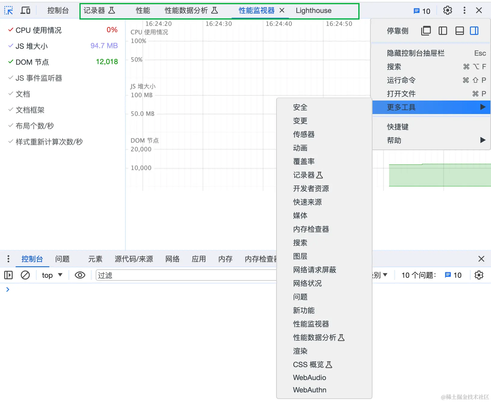Click the blue issues badge in console toolbar

[453, 275]
